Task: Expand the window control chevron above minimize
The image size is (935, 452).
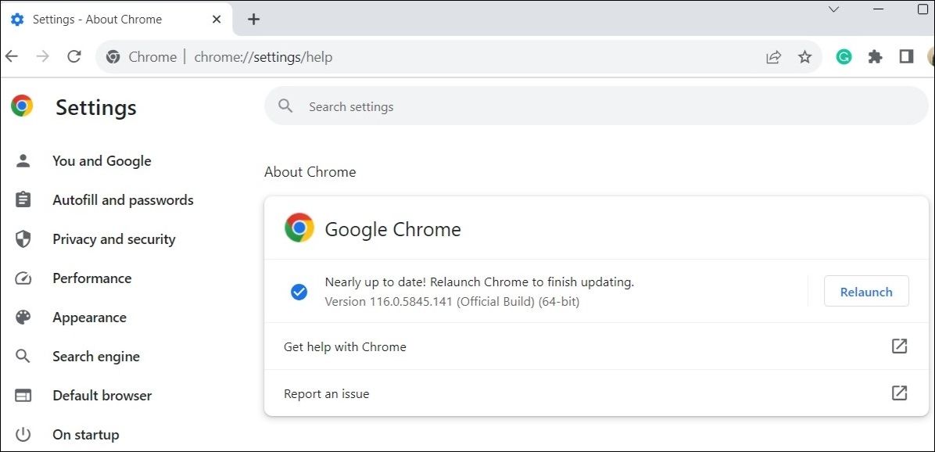Action: [x=833, y=10]
